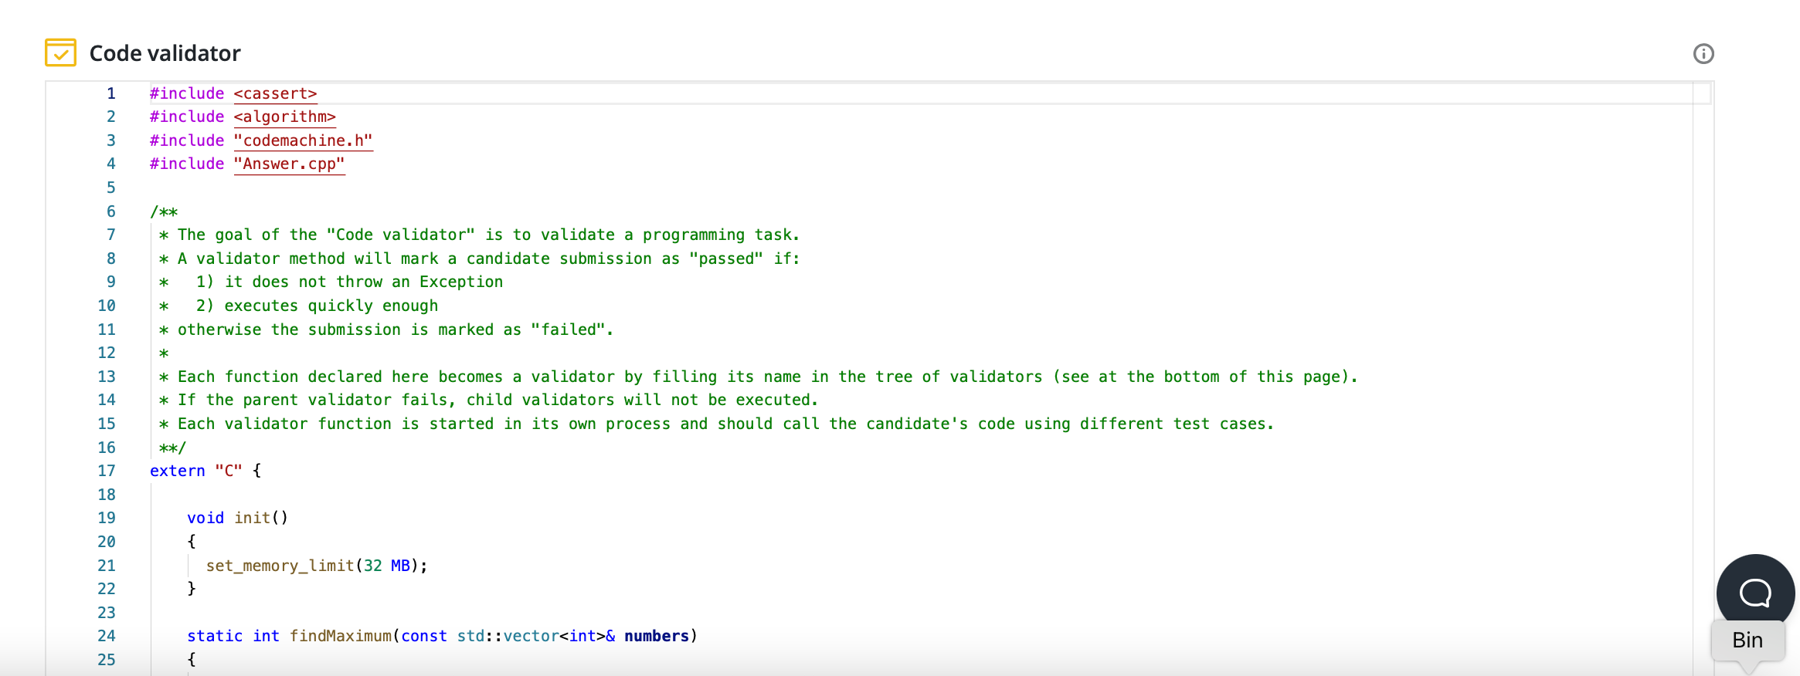
Task: Place cursor on line number 17
Action: [107, 471]
